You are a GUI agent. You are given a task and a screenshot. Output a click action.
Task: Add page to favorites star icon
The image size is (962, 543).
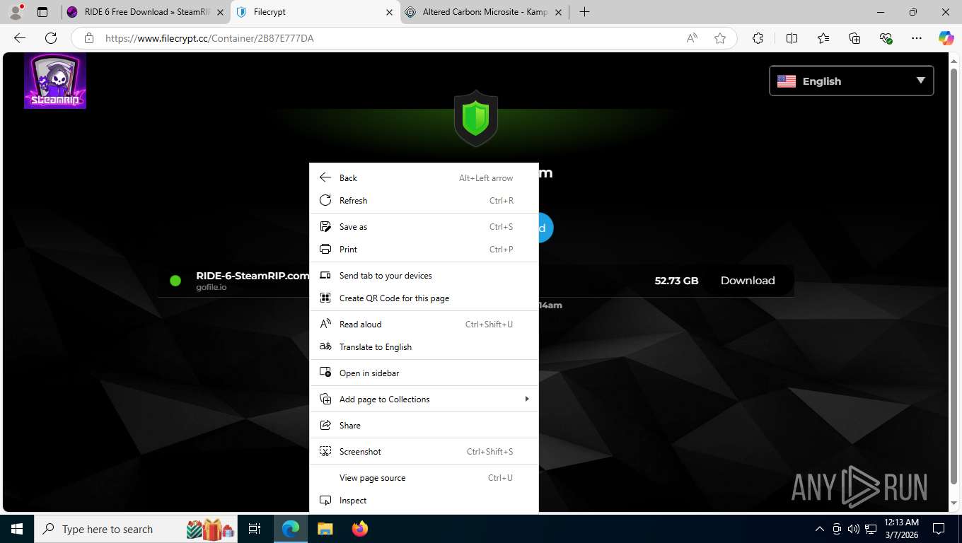tap(720, 38)
